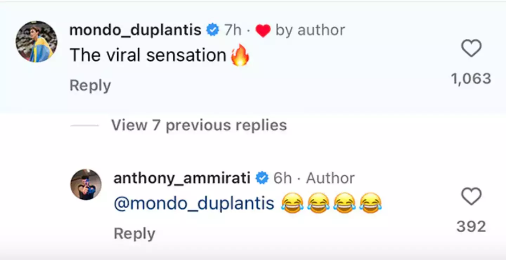Click the 7h timestamp on the top comment
Screen dimensions: 506x260
coord(233,30)
